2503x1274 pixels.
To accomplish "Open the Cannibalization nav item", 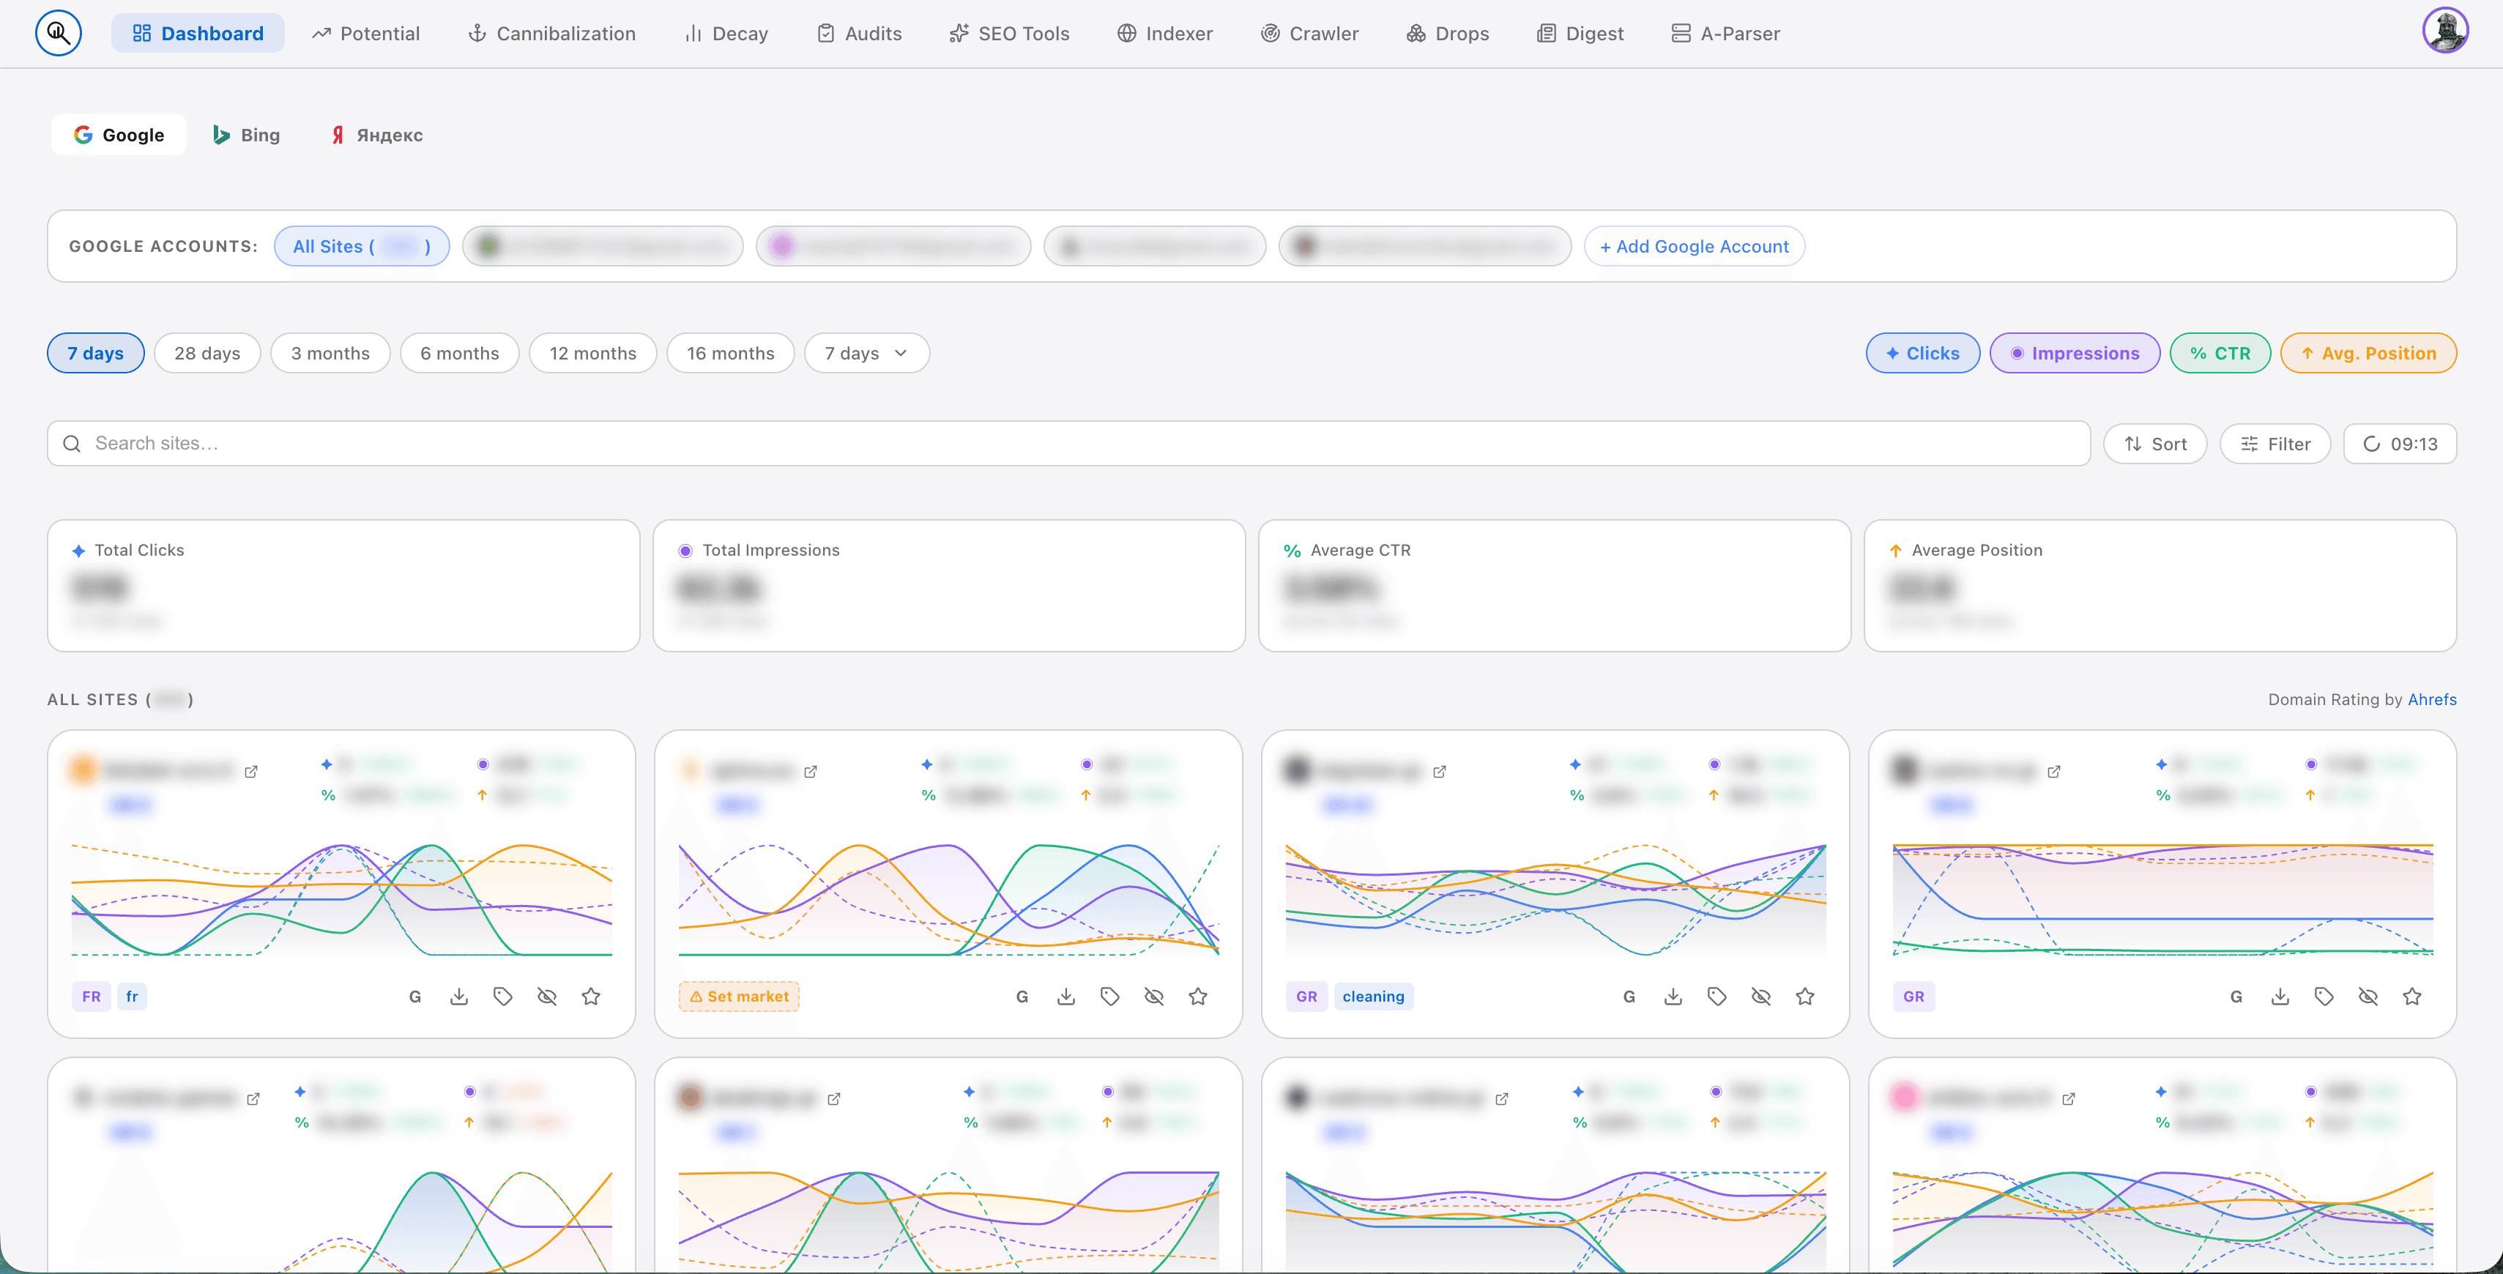I will coord(552,33).
